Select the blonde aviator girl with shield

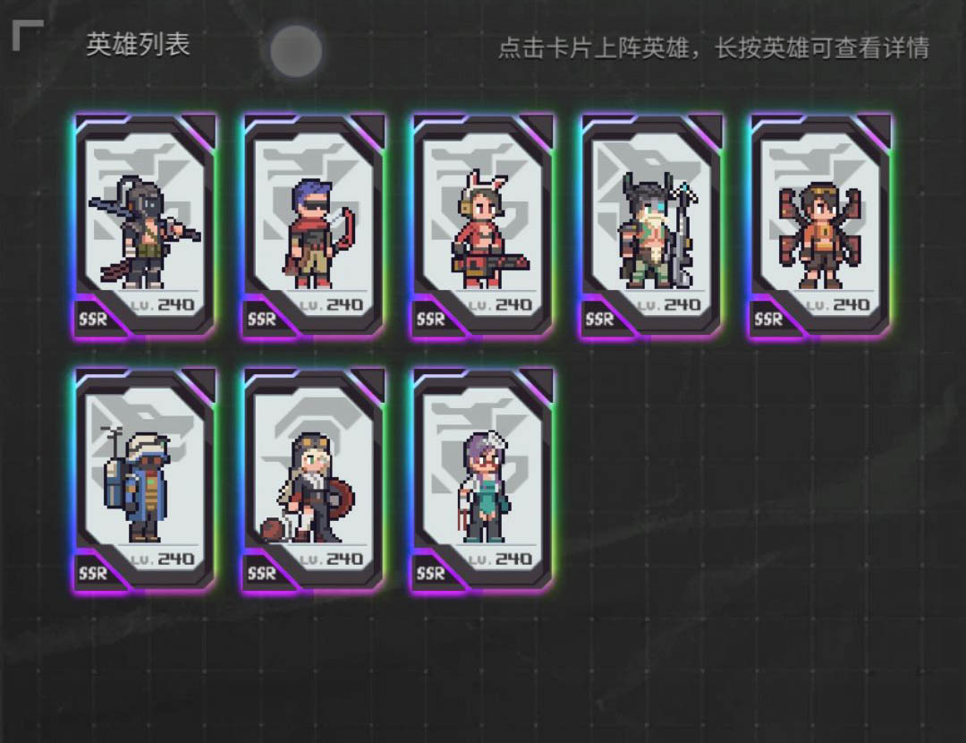coord(314,481)
